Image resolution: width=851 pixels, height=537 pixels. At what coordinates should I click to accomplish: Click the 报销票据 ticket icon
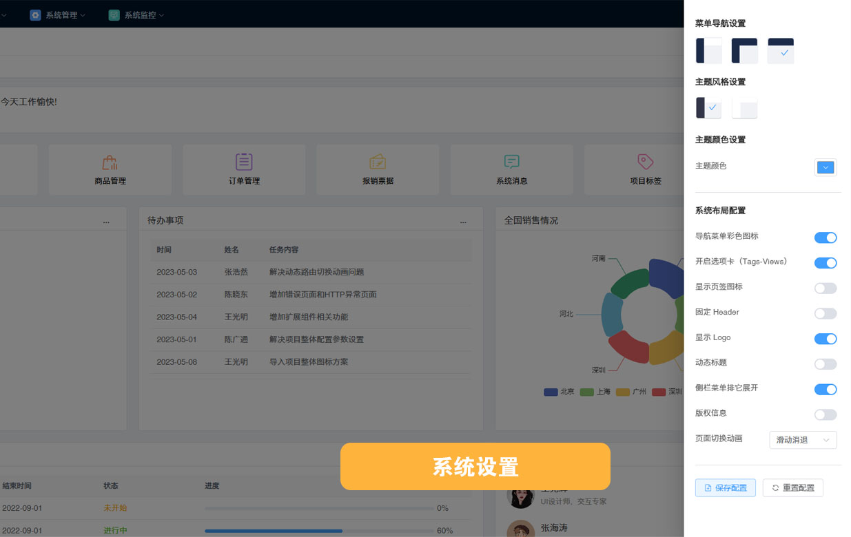click(x=378, y=162)
